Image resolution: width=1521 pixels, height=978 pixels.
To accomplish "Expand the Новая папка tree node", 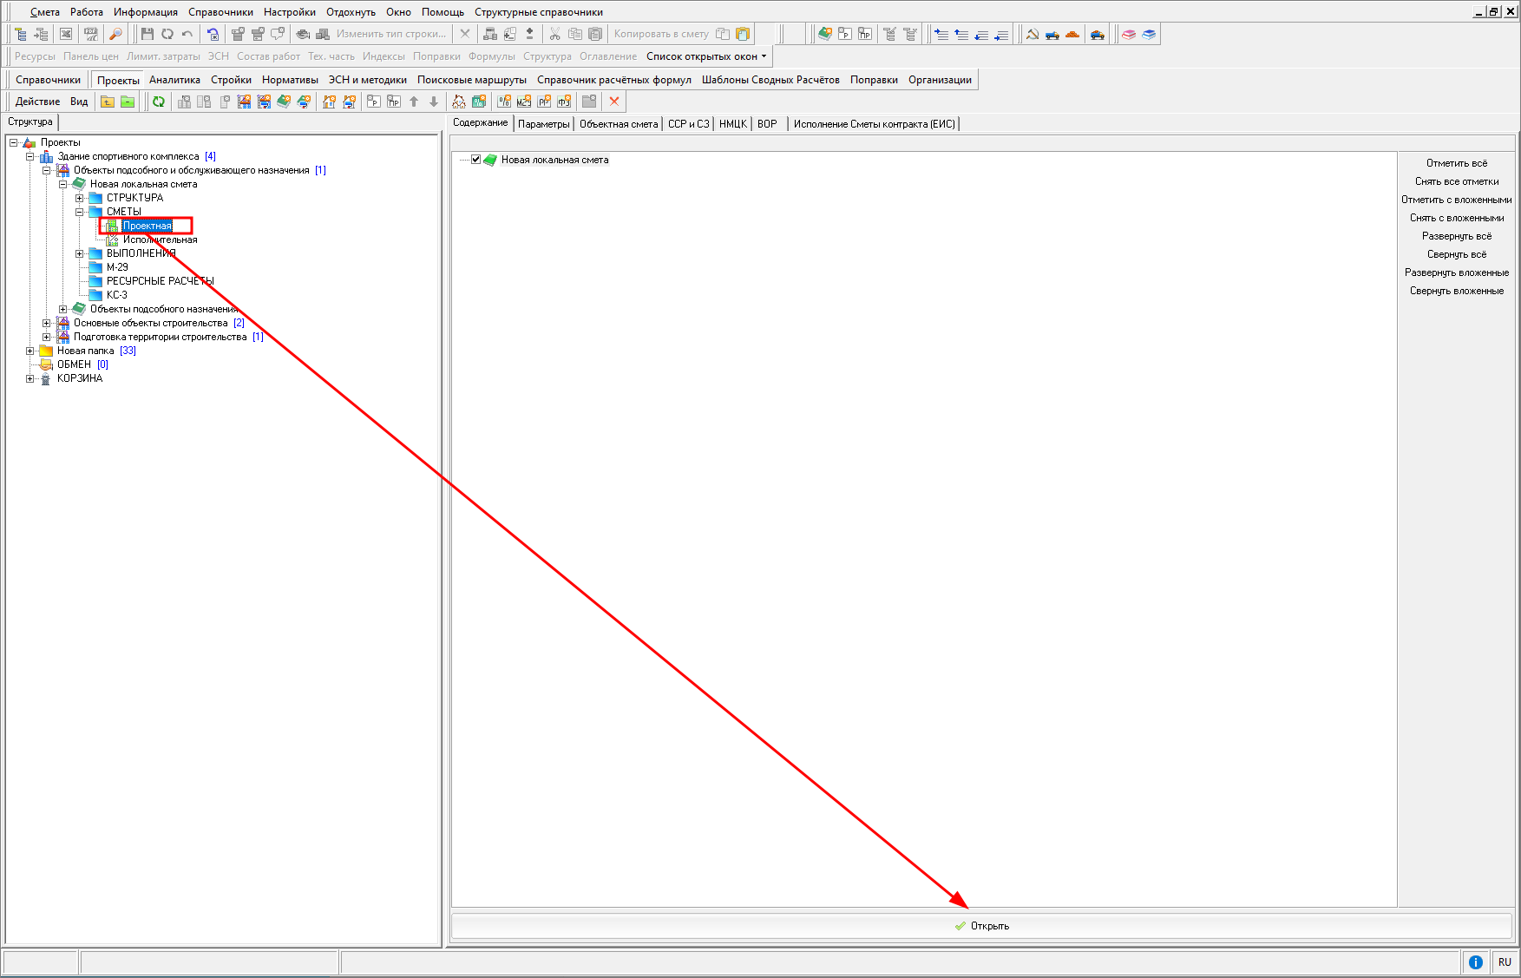I will pos(30,351).
